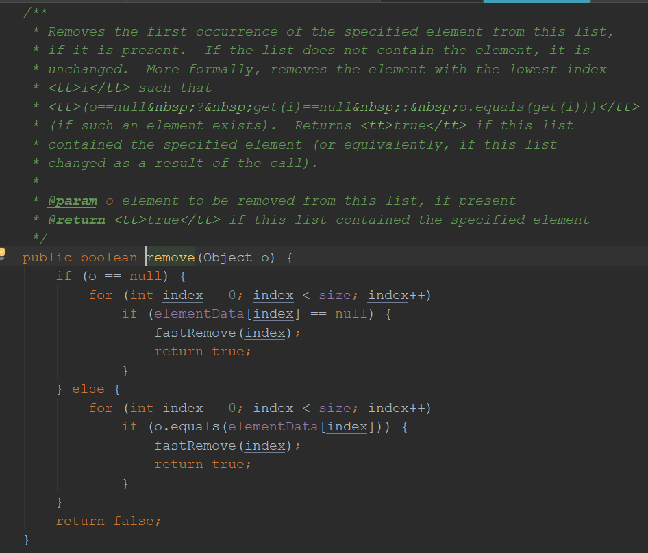The height and width of the screenshot is (553, 648).
Task: Click elementData in the "== null" comparison
Action: [199, 314]
